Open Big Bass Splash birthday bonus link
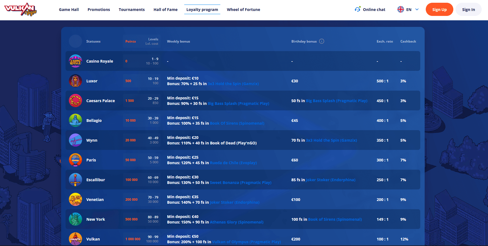488x246 pixels. (337, 101)
